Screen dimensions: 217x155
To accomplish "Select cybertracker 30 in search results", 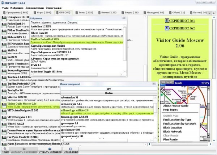I will (x=107, y=99).
